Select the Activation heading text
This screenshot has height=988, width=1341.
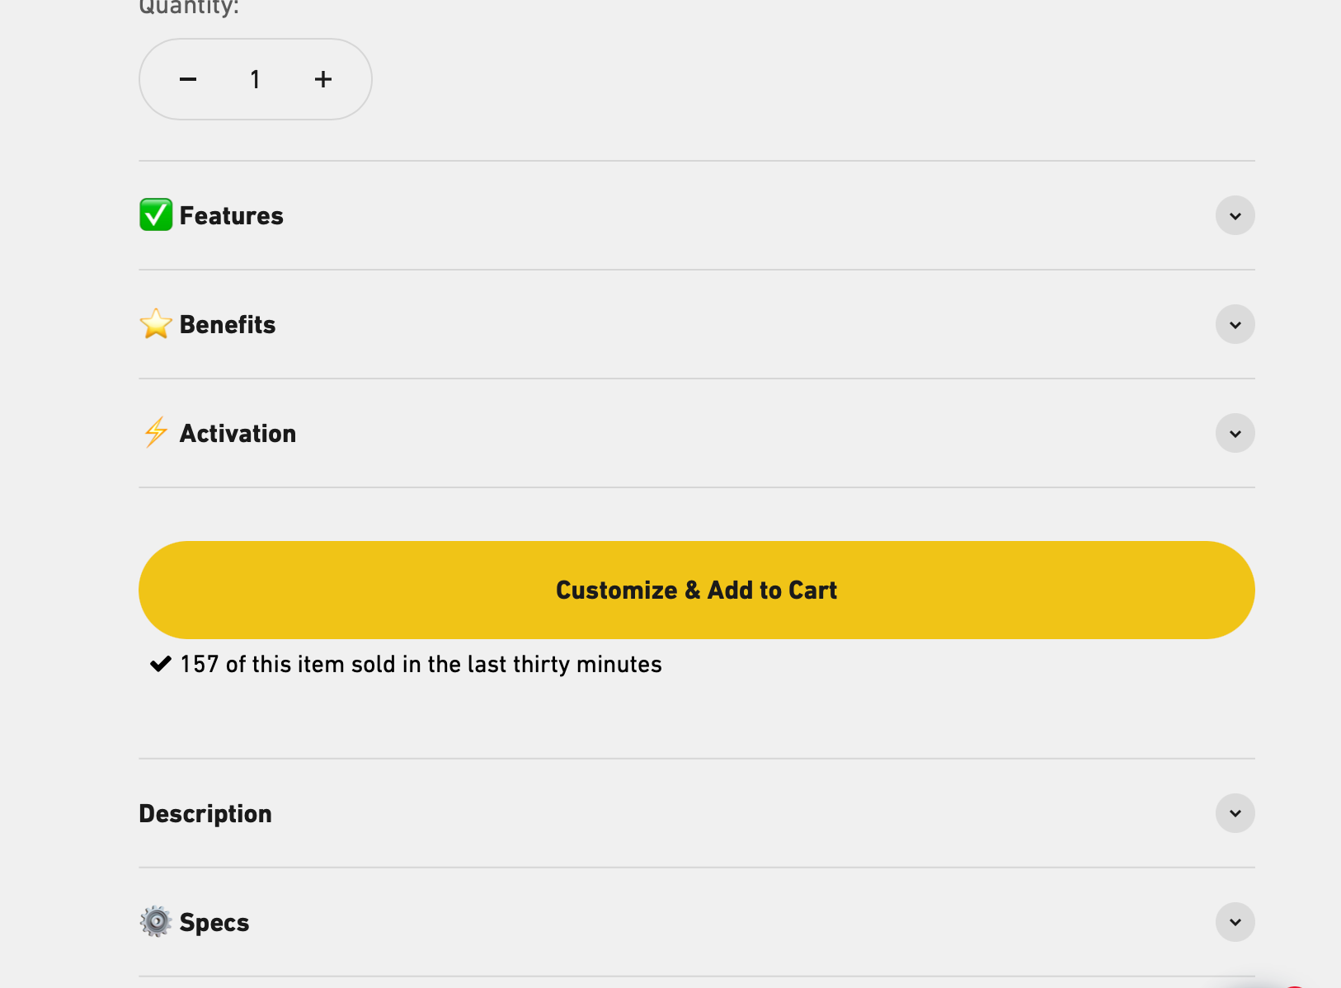(x=238, y=434)
